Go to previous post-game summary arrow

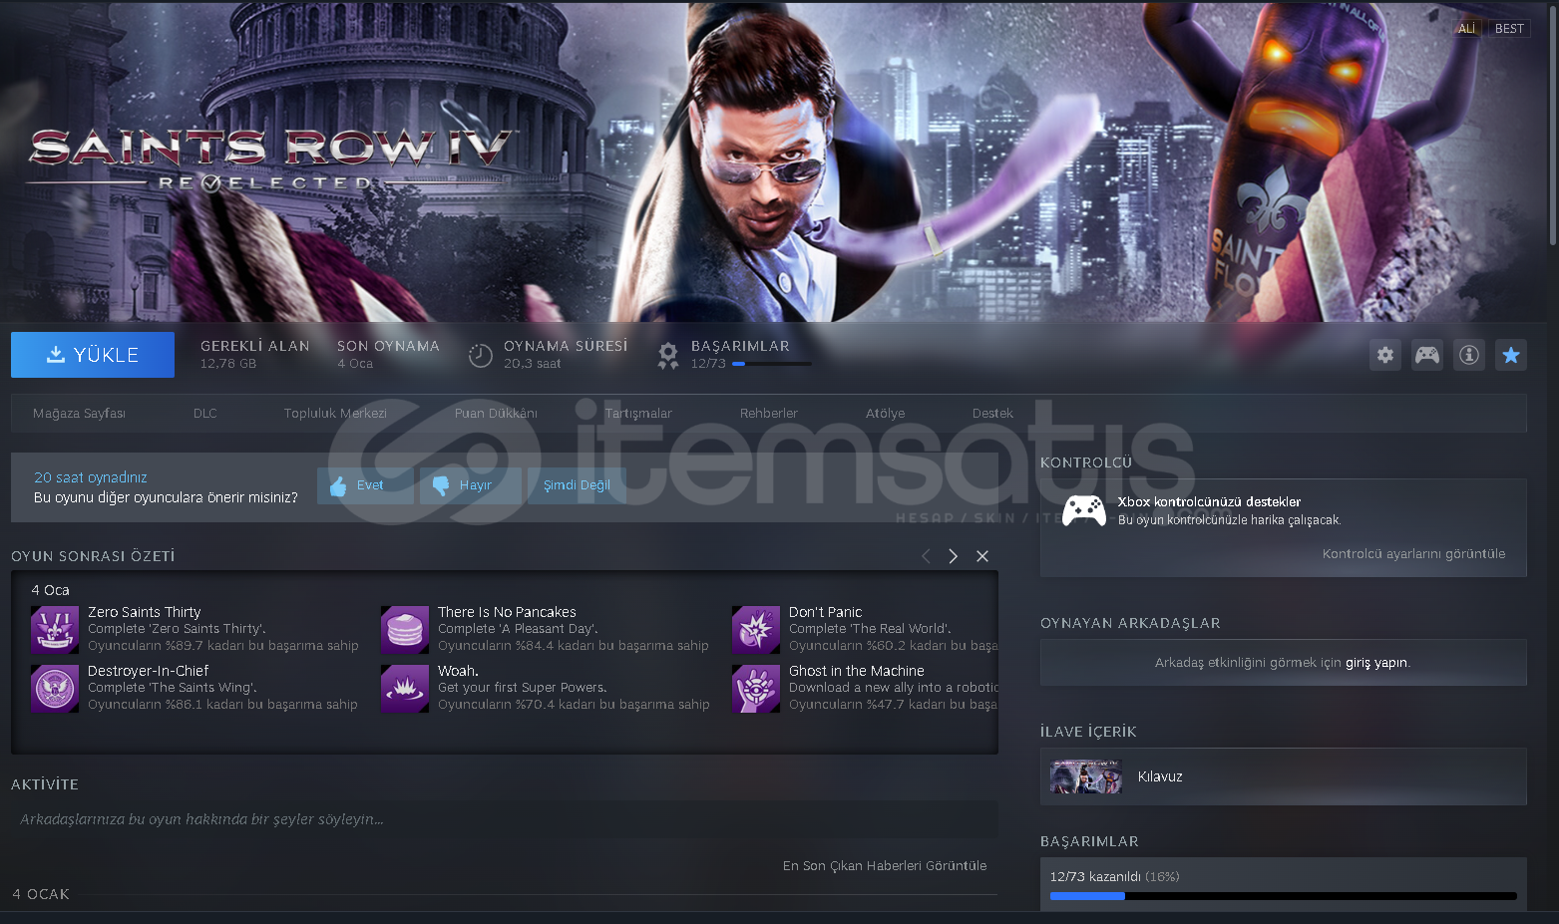coord(926,556)
